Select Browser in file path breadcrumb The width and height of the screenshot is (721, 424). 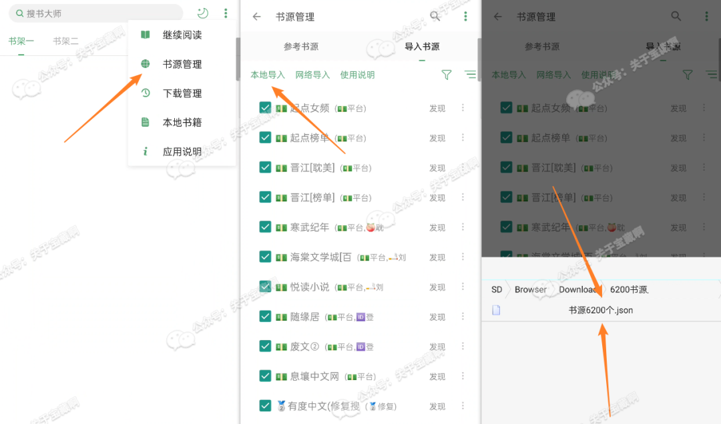tap(531, 289)
